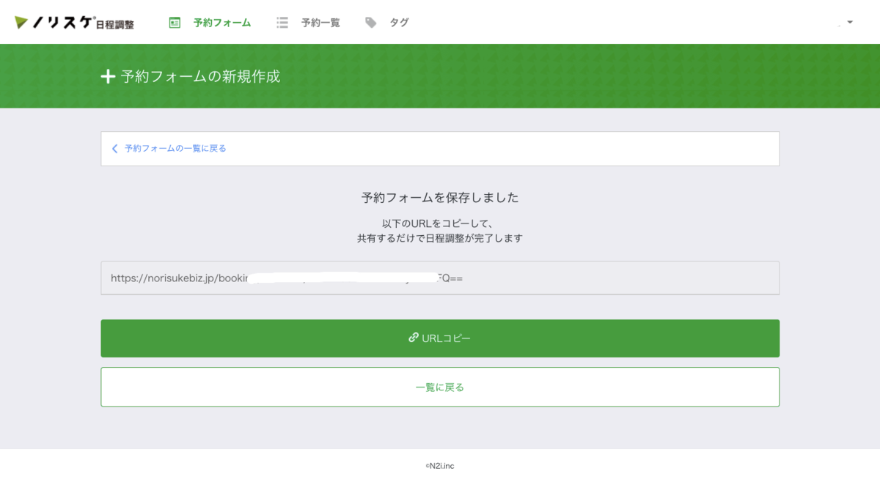
Task: Click the ノリスケ日程調整 logo
Action: tap(74, 23)
